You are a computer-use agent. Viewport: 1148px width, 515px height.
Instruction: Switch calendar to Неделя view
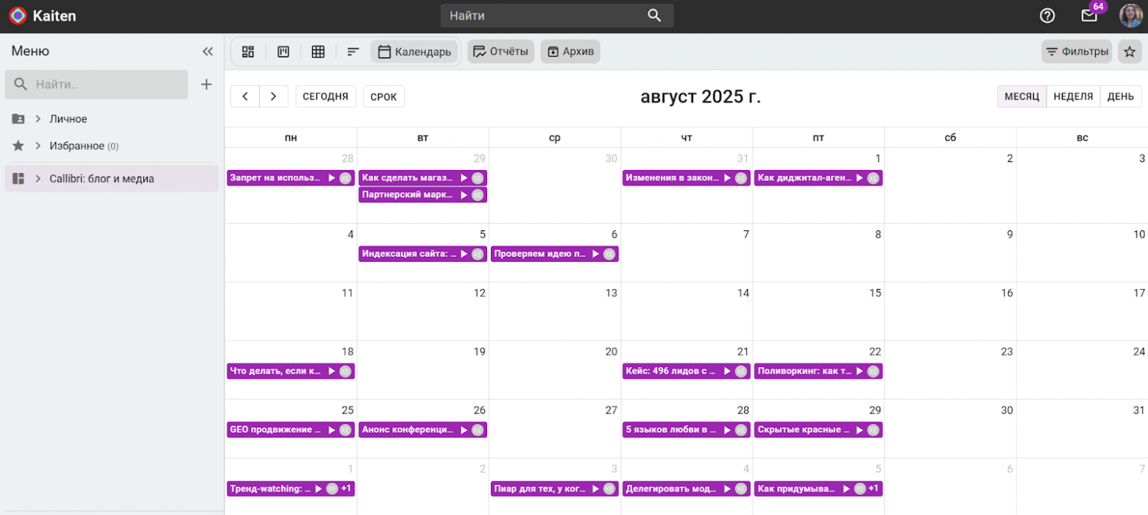1073,96
